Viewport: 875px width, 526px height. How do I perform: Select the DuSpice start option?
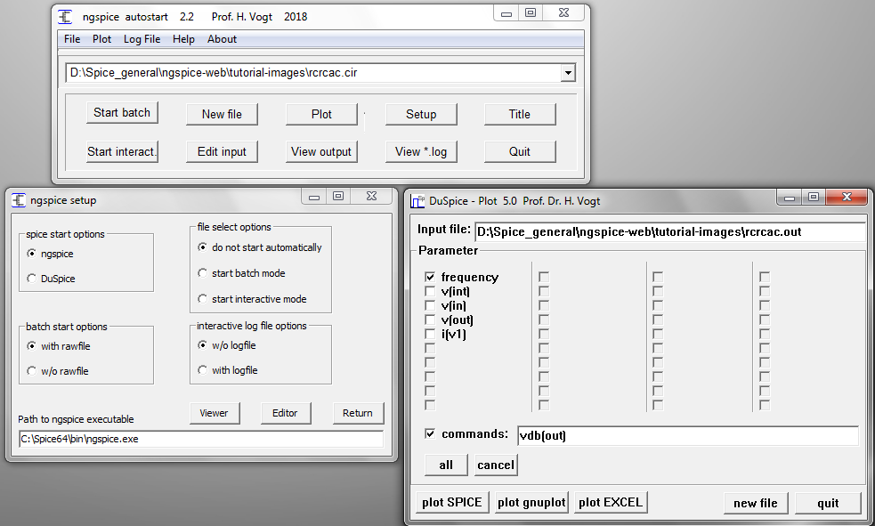(33, 279)
